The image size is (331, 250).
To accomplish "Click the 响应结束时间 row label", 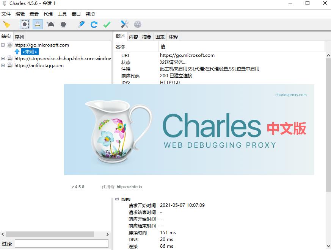I will tap(142, 226).
